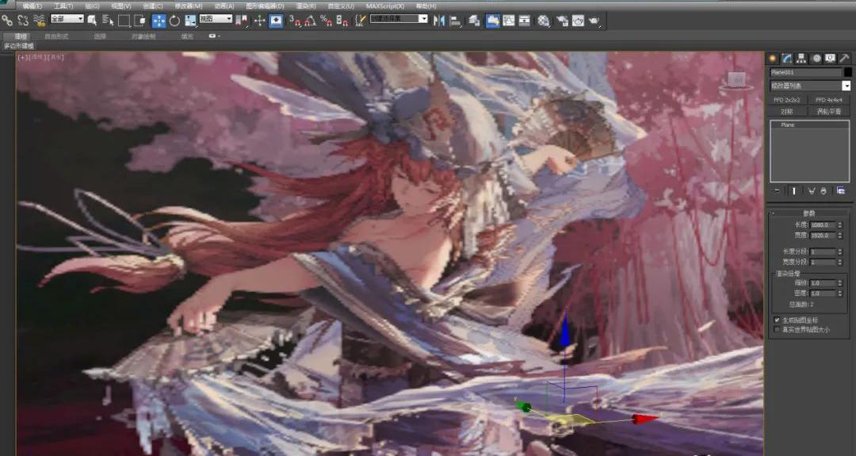856x456 pixels.
Task: Click the 多边形建模 panel label
Action: pyautogui.click(x=18, y=46)
